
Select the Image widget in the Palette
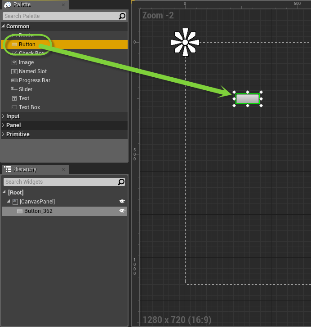[64, 62]
